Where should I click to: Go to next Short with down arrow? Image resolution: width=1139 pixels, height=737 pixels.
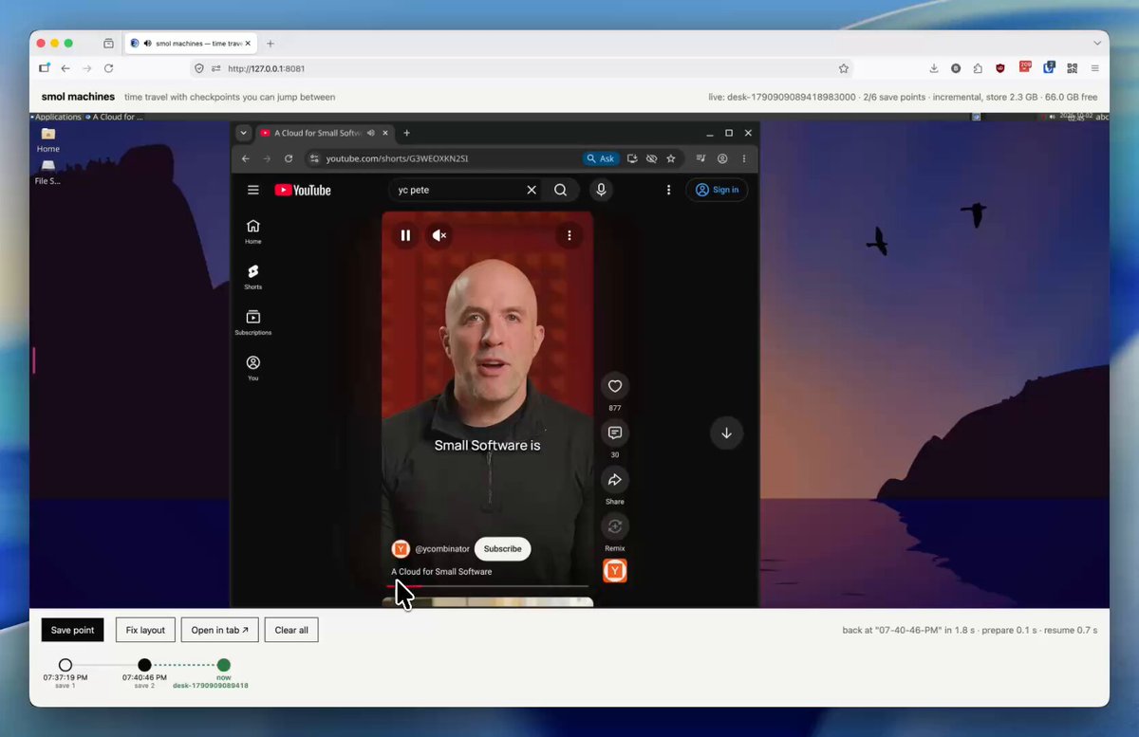click(726, 433)
